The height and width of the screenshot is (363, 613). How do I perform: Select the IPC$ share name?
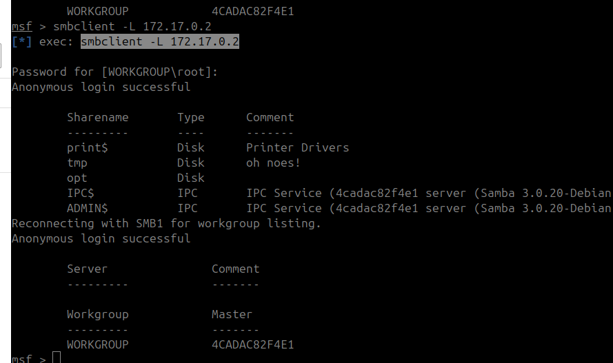coord(81,193)
